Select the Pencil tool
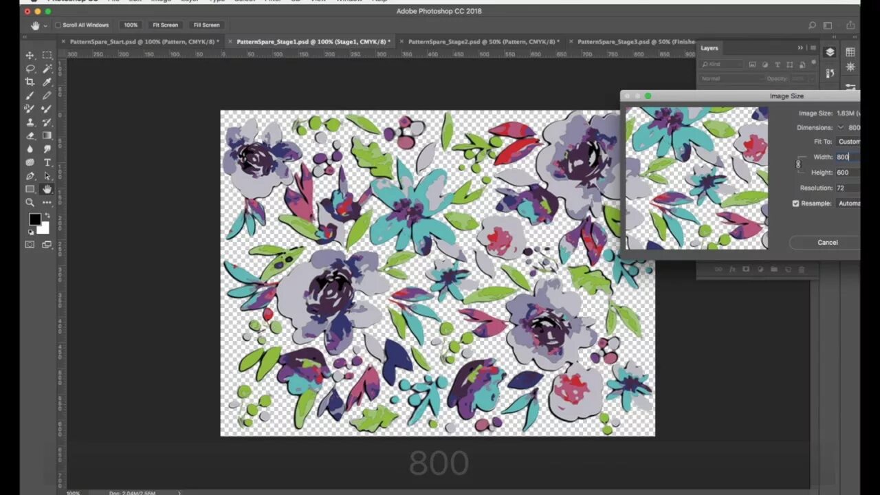The height and width of the screenshot is (495, 880). pos(47,96)
